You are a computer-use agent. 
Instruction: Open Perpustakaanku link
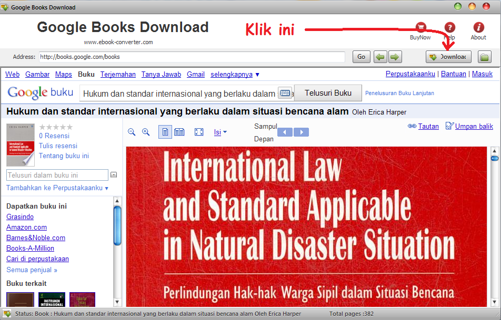pyautogui.click(x=410, y=74)
